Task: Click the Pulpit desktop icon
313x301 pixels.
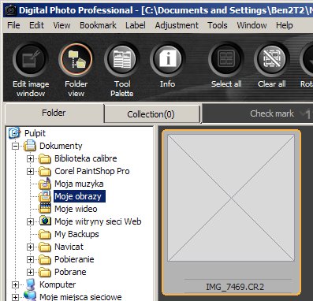Action: coord(14,133)
